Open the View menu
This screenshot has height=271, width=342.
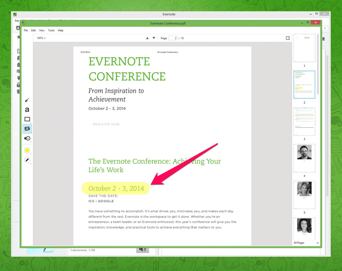click(x=42, y=30)
